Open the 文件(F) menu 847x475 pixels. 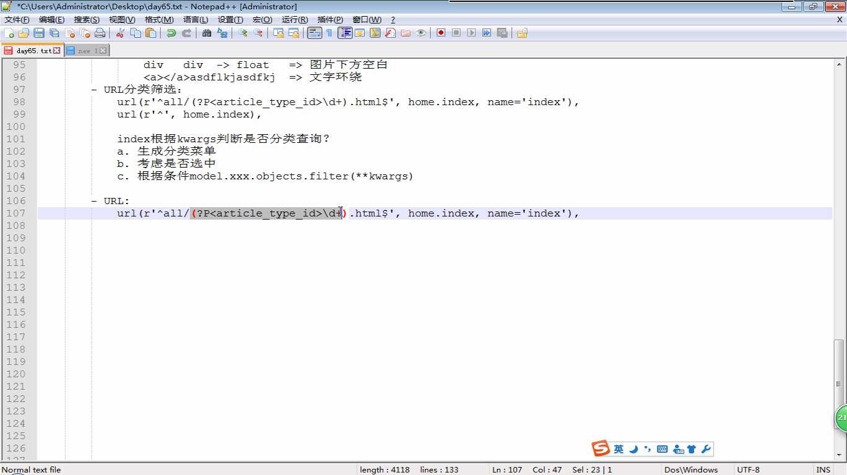(17, 20)
